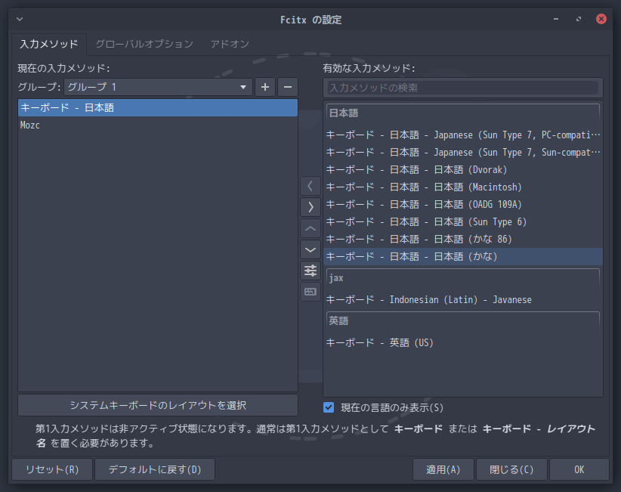Select Mozc in the current input methods
Viewport: 621px width, 492px height.
[x=158, y=125]
